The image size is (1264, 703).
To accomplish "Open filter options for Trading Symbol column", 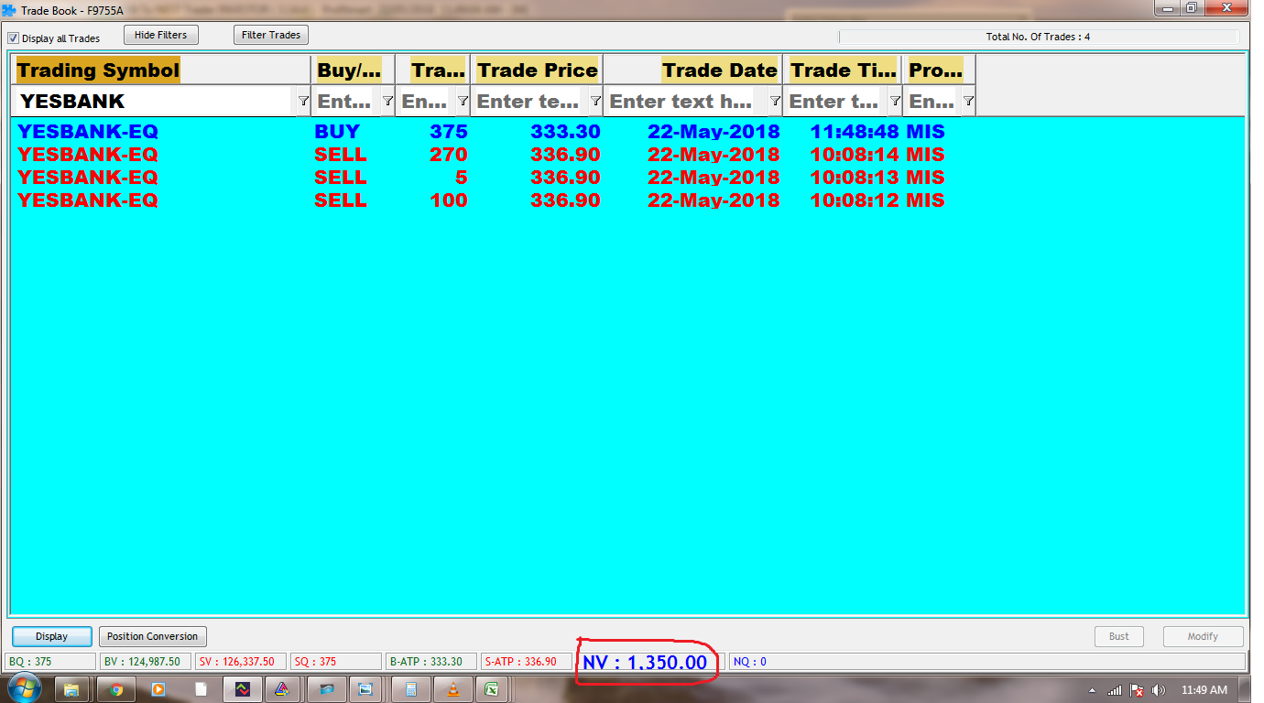I will [303, 101].
